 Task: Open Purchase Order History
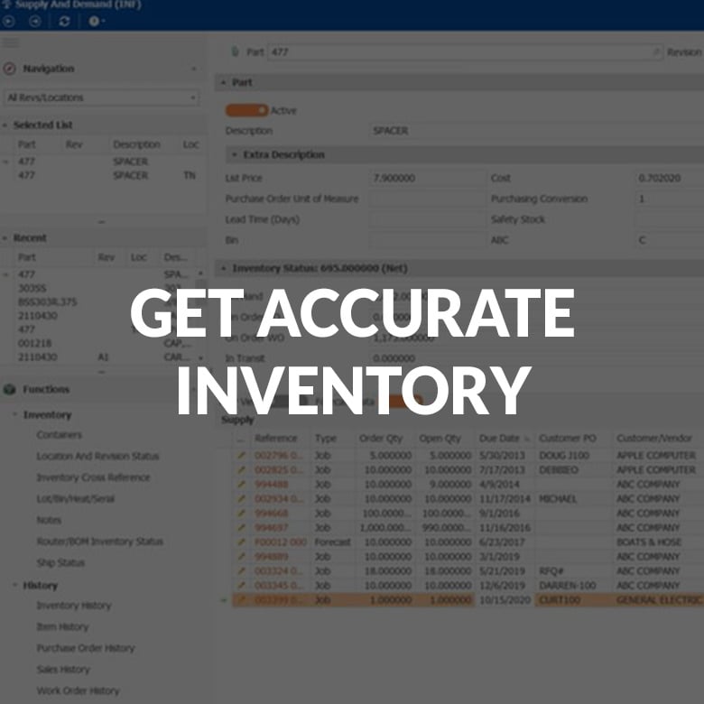[x=85, y=648]
